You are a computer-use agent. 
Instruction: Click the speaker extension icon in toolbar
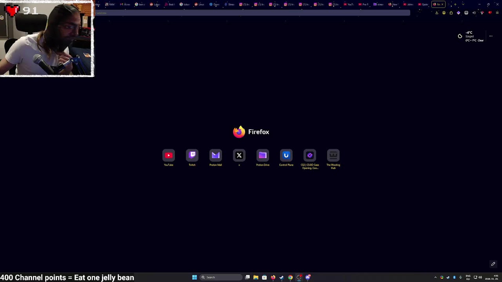[474, 13]
